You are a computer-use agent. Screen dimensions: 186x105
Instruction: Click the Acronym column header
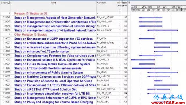pos(101,3)
